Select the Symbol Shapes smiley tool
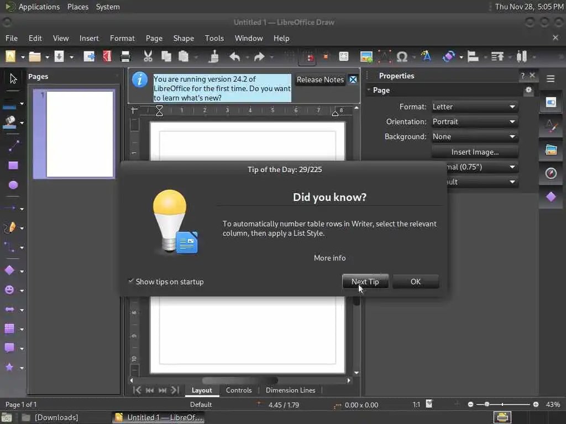This screenshot has width=566, height=424. pyautogui.click(x=10, y=290)
